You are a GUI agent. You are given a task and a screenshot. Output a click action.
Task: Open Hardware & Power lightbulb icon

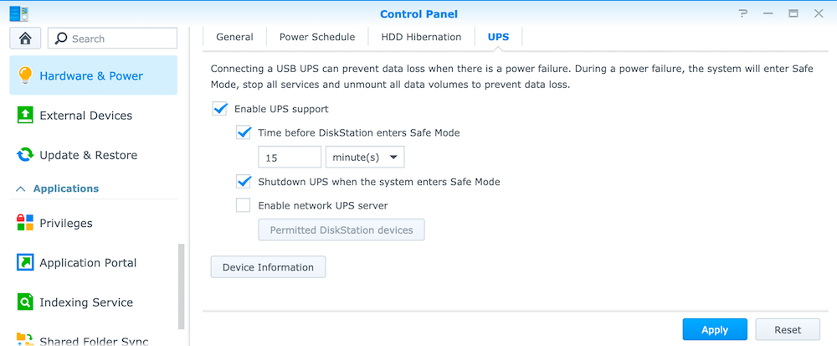click(x=25, y=76)
